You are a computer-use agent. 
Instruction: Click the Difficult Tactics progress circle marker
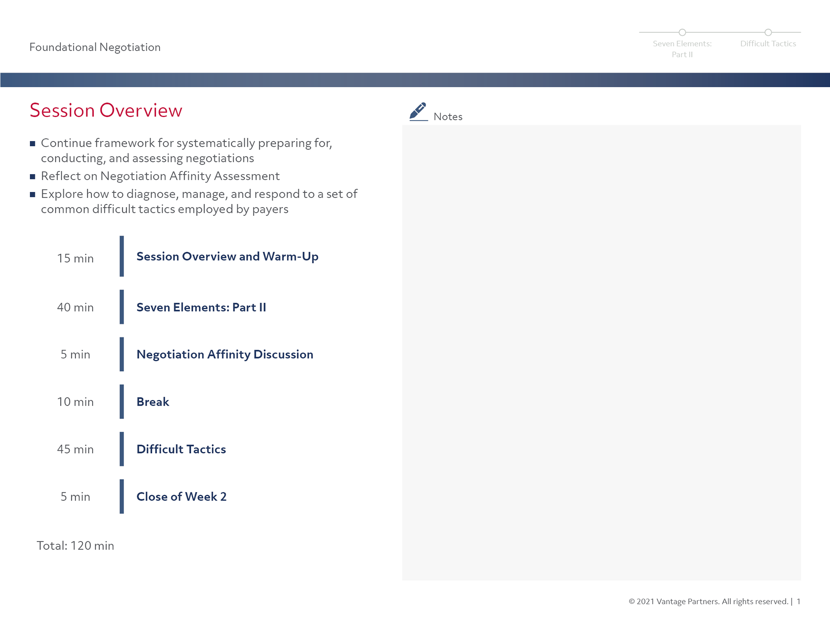click(768, 32)
